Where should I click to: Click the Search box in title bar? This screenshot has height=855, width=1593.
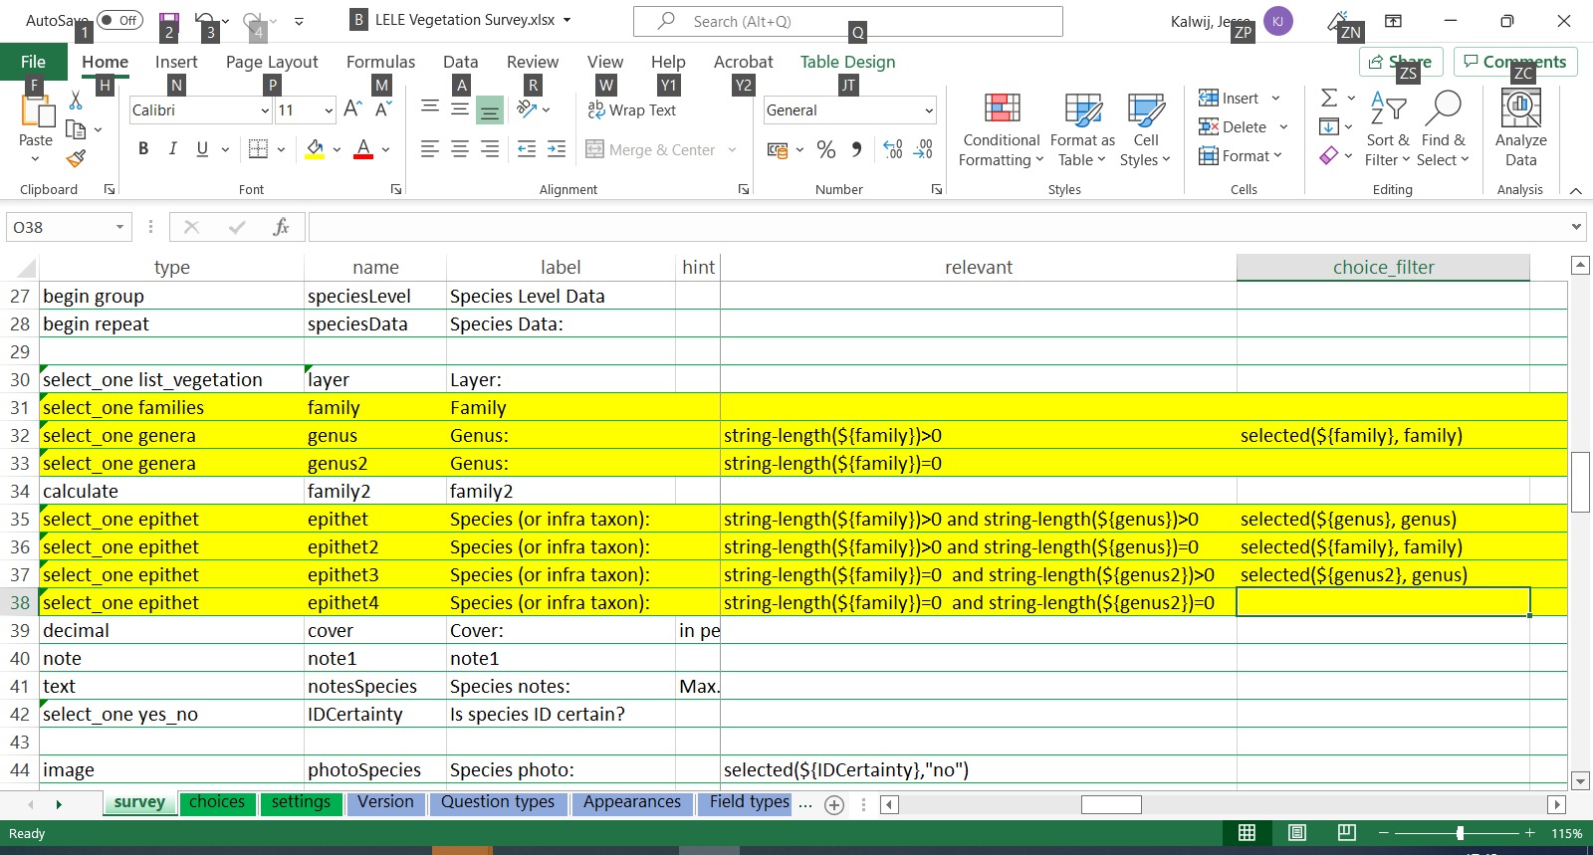[848, 21]
